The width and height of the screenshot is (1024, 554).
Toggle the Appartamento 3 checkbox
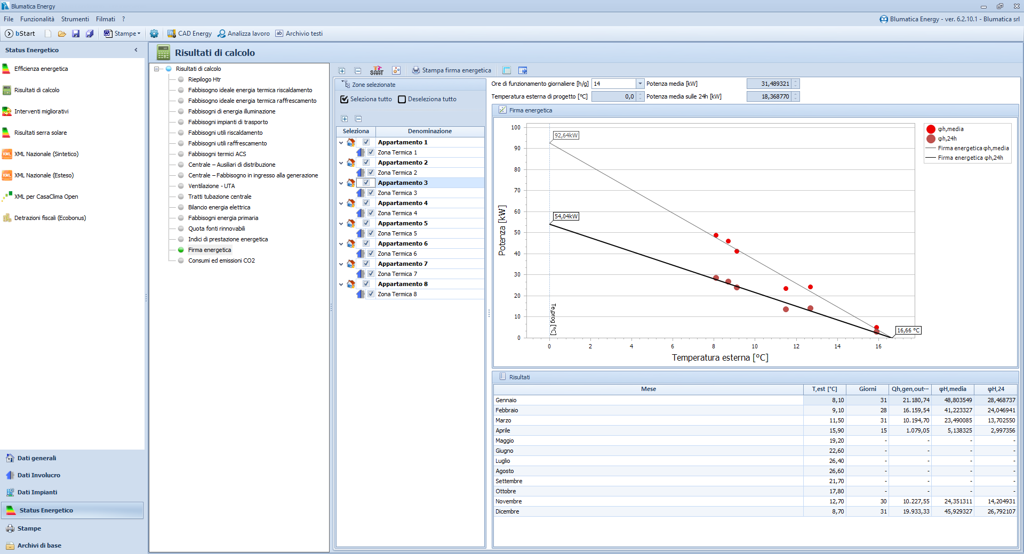366,183
